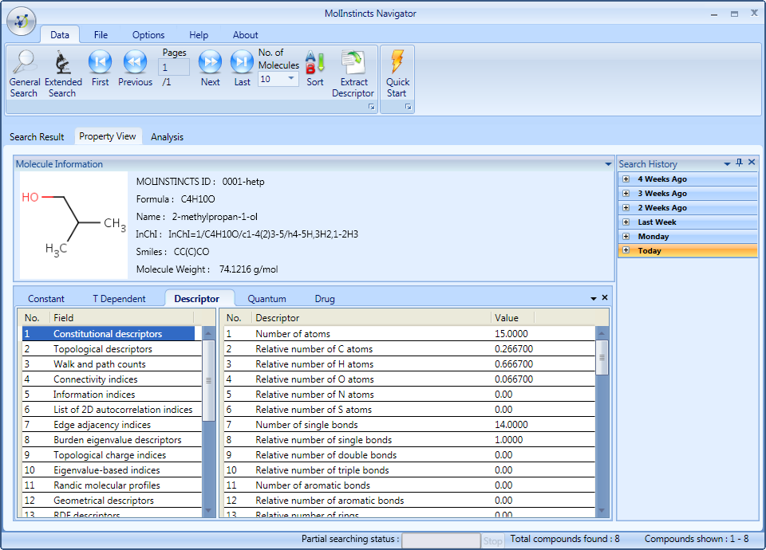Click the descriptor table scrollbar thumb
This screenshot has width=766, height=550.
(602, 357)
